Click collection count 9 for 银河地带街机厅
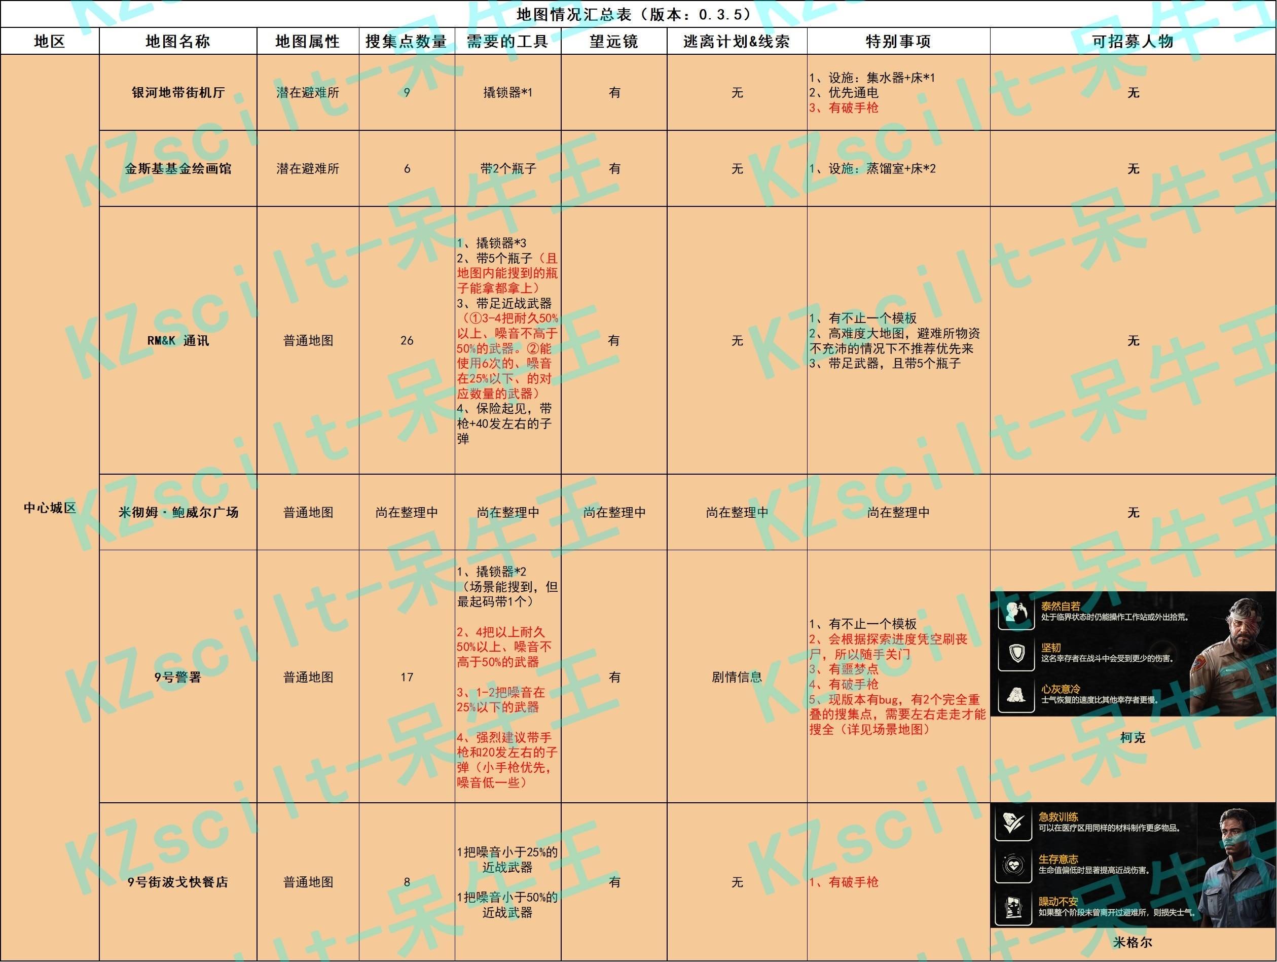Viewport: 1277px width, 962px height. pyautogui.click(x=407, y=92)
